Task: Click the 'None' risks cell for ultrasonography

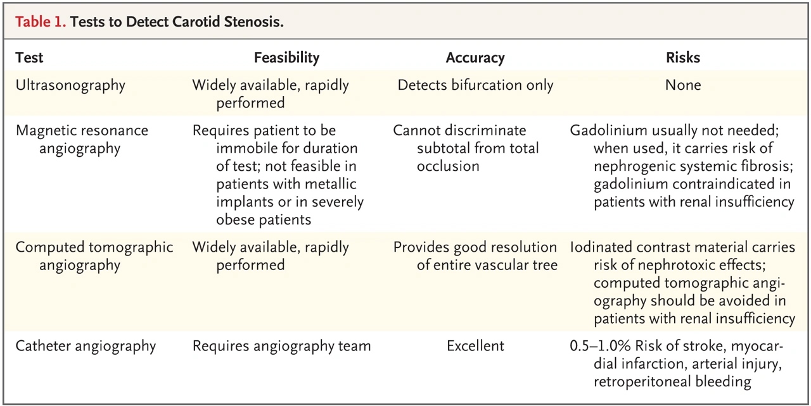Action: pyautogui.click(x=683, y=85)
